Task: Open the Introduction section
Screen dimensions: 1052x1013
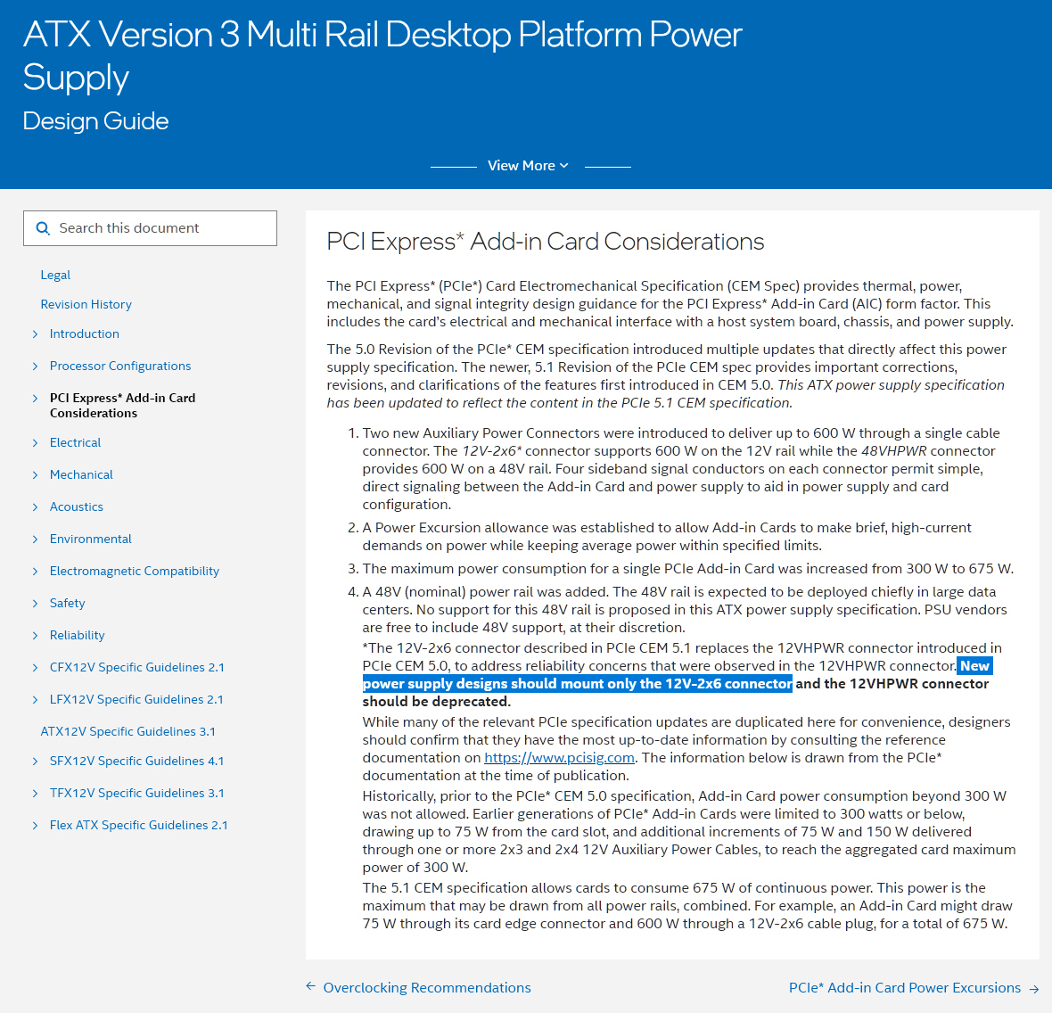Action: (x=85, y=334)
